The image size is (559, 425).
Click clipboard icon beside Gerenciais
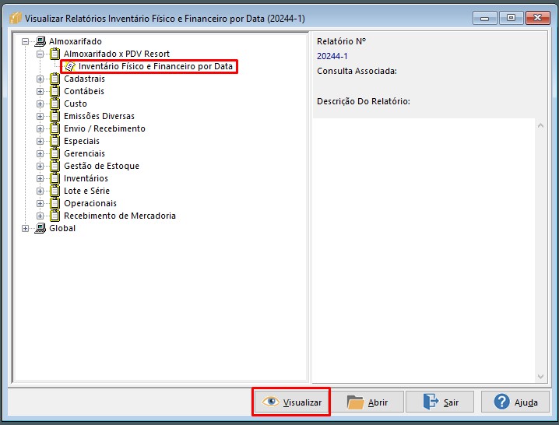coord(54,153)
